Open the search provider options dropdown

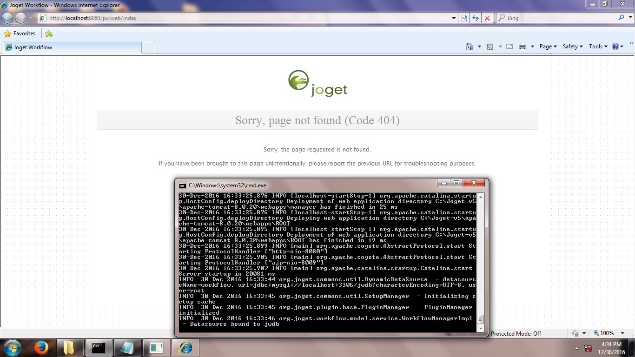pyautogui.click(x=629, y=18)
